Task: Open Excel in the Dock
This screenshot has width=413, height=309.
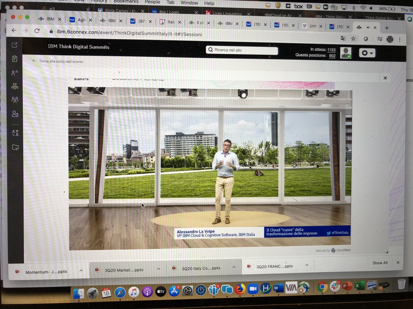Action: 359,285
